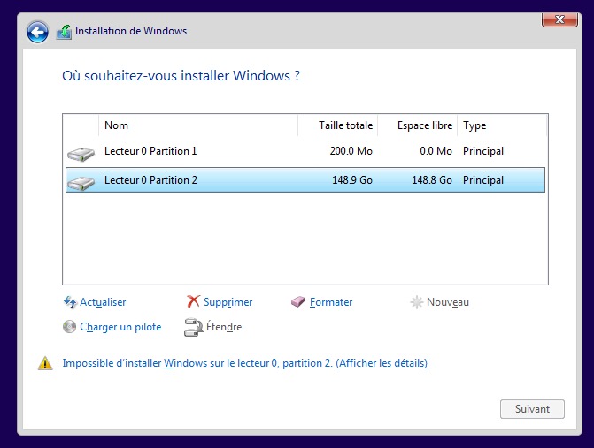The image size is (594, 448).
Task: Click the Nouveau partition option
Action: tap(448, 302)
